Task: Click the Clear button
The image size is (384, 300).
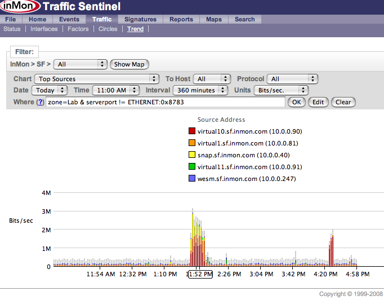Action: [x=343, y=102]
